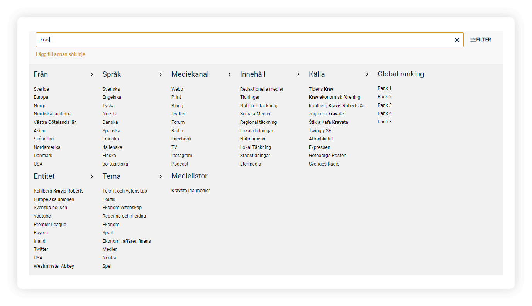This screenshot has height=306, width=532.
Task: Choose Göteborgs-Posten source
Action: click(x=327, y=156)
